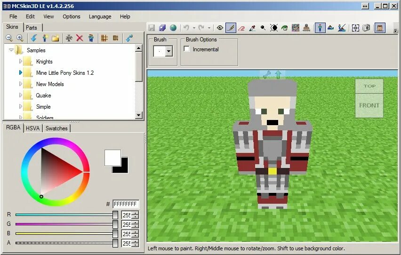Click the smaller grid icon
The height and width of the screenshot is (255, 401).
[x=116, y=38]
